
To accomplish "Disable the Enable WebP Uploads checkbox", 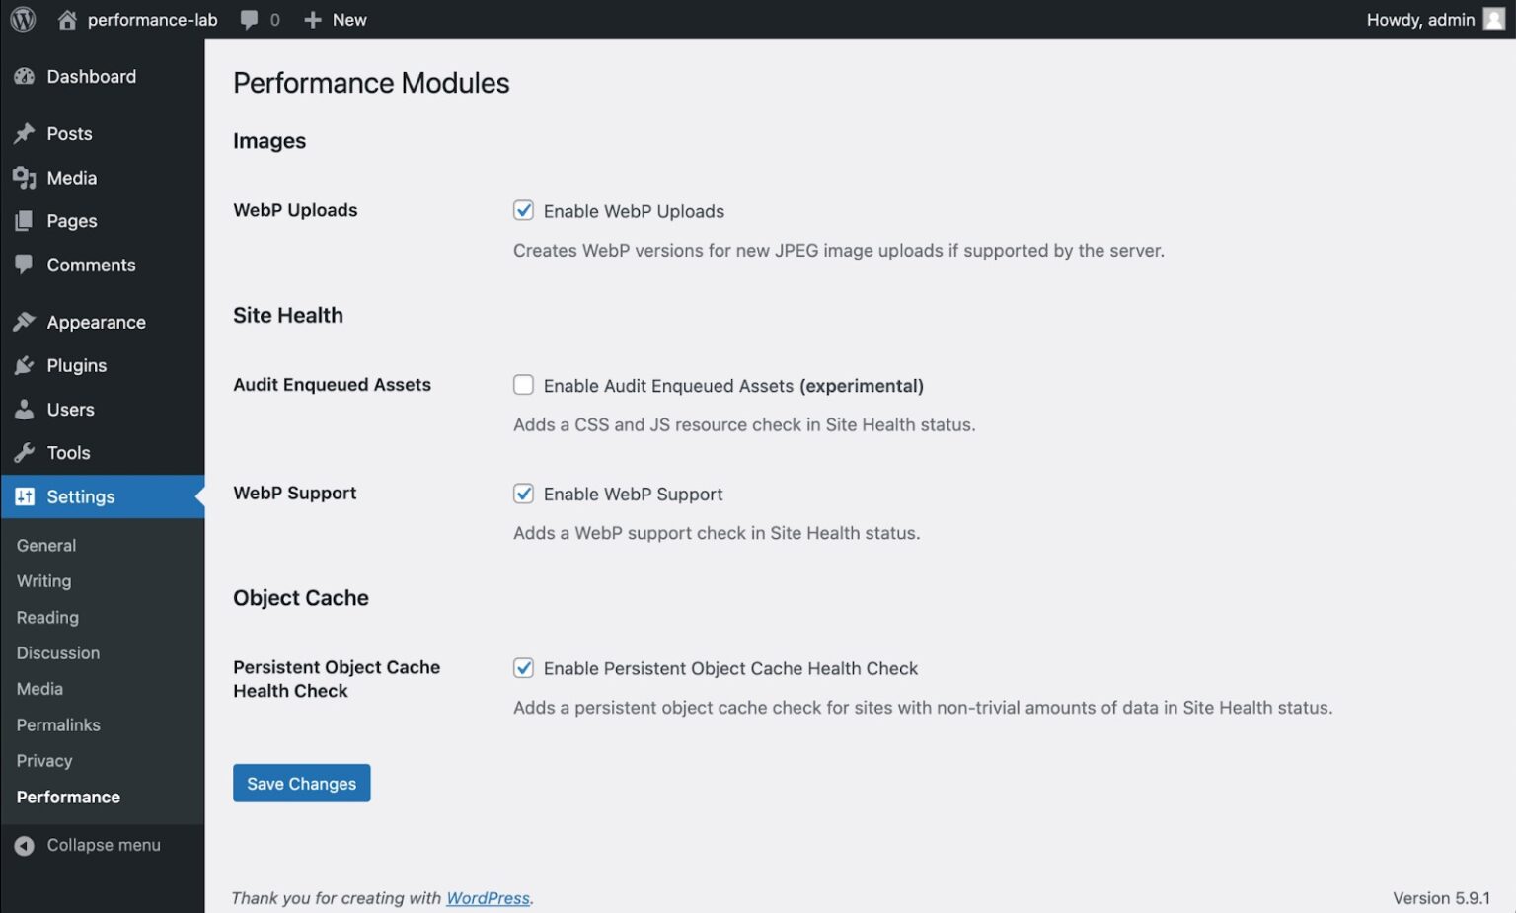I will point(523,210).
